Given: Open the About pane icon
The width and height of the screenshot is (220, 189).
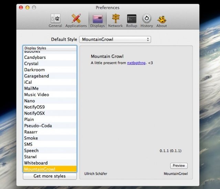Looking at the screenshot, I should [x=162, y=20].
